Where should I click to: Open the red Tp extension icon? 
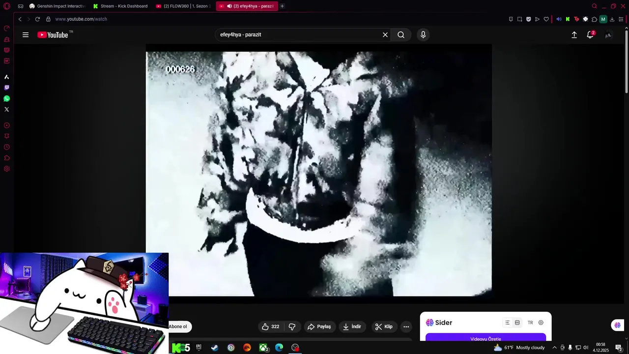click(x=576, y=19)
